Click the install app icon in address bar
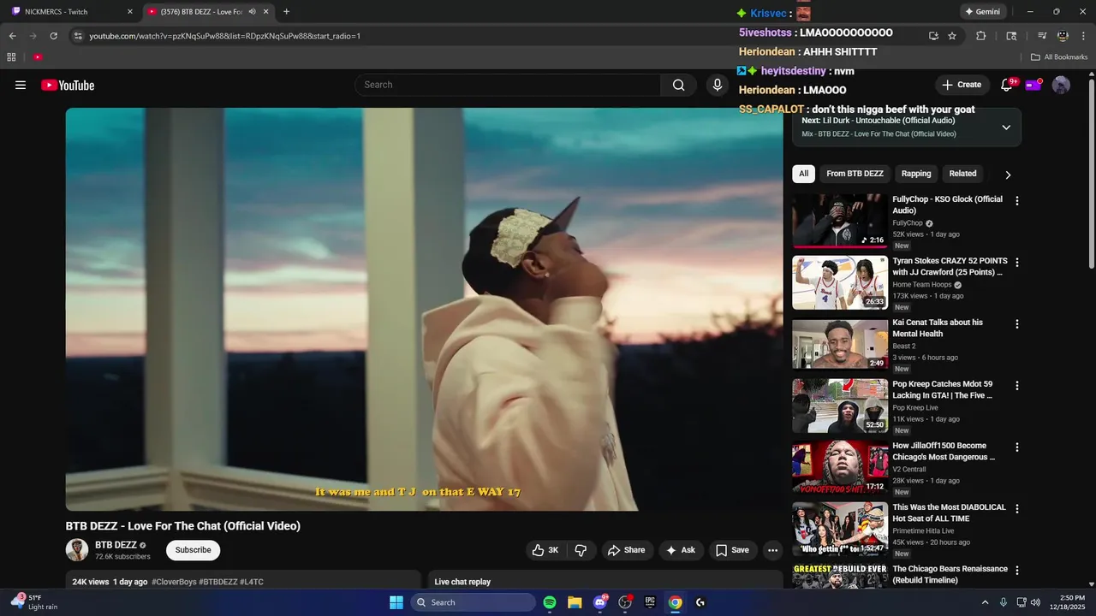The width and height of the screenshot is (1096, 616). (933, 36)
